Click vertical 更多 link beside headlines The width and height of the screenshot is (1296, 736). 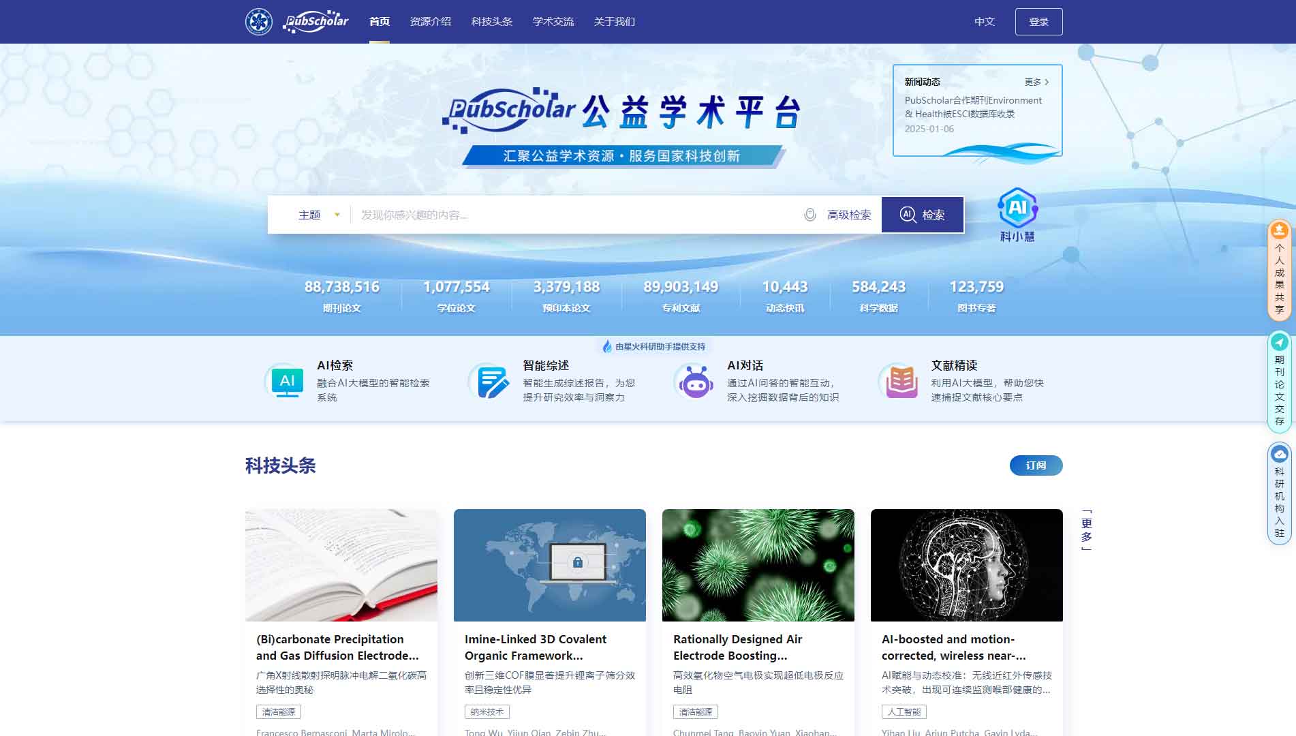click(1087, 530)
